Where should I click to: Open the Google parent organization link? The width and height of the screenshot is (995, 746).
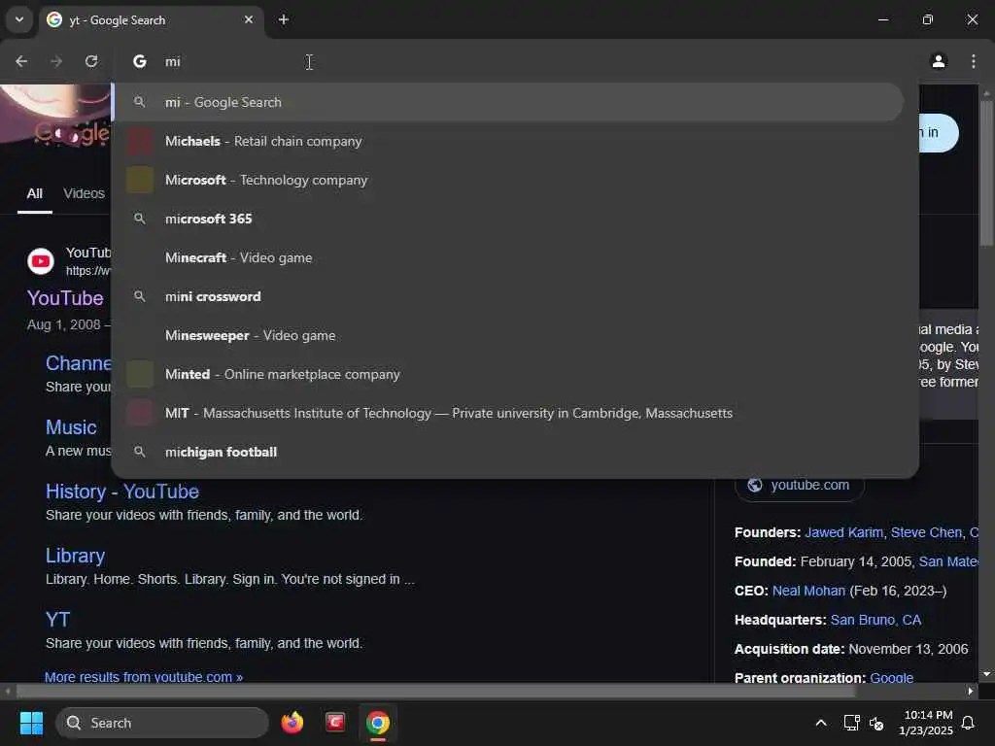pyautogui.click(x=892, y=677)
